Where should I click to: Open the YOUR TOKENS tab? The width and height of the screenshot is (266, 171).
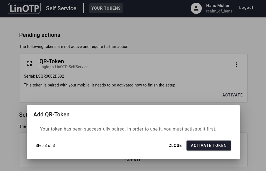[106, 8]
